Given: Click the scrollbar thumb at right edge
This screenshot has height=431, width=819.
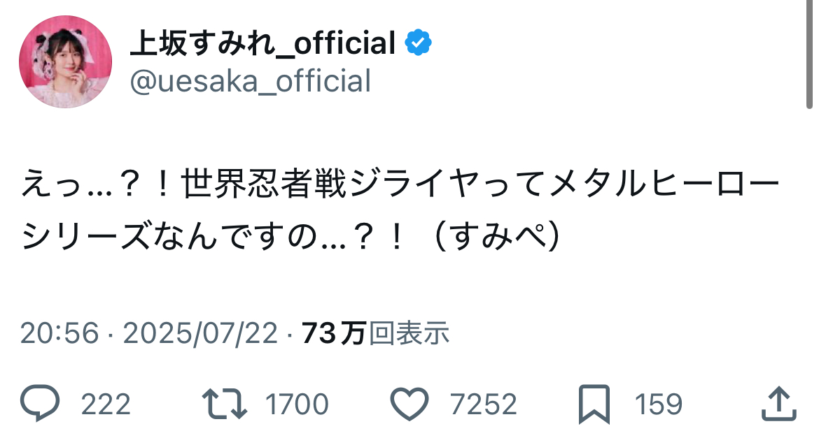Looking at the screenshot, I should (x=809, y=52).
